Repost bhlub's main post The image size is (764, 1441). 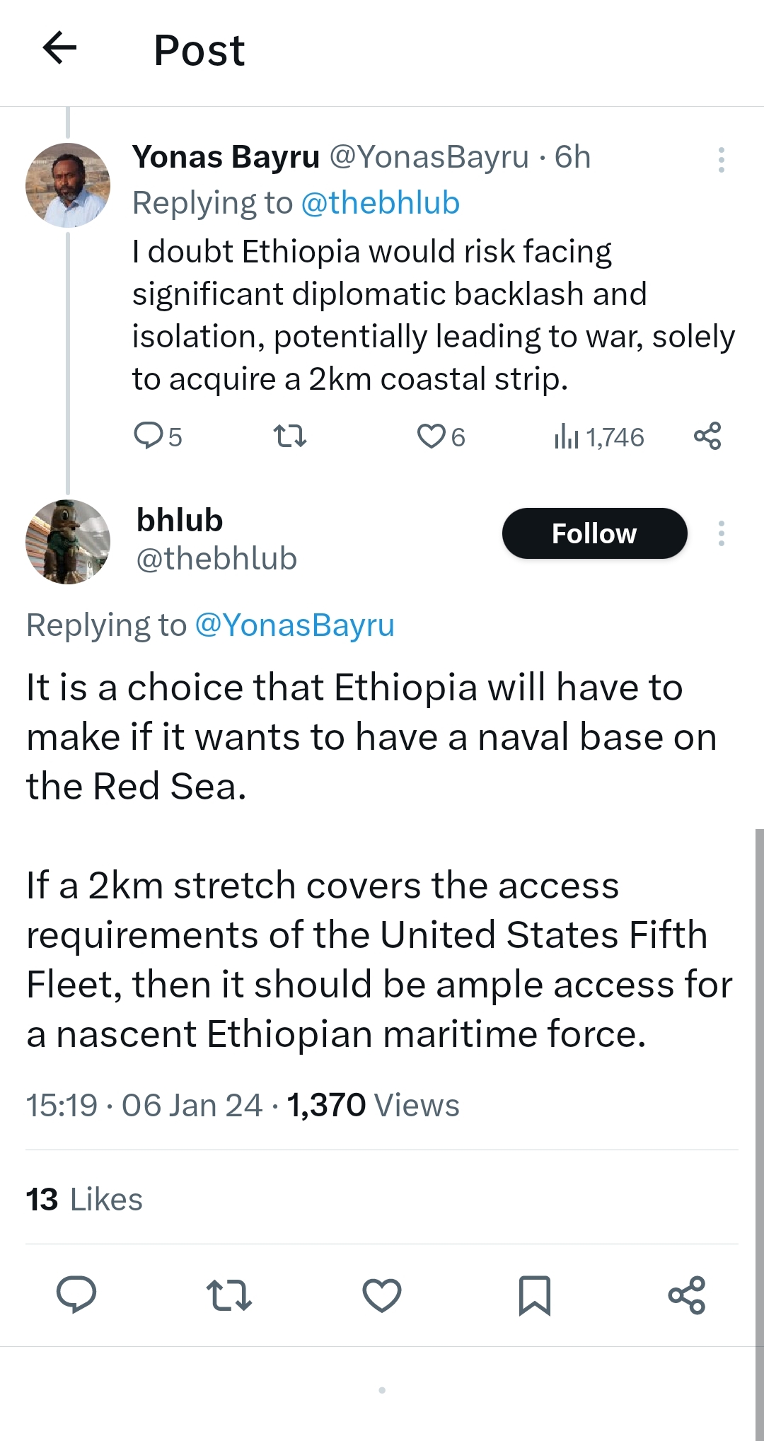pos(229,1295)
